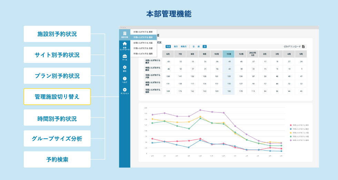Select the 月 granularity toggle
Image resolution: width=338 pixels, height=180 pixels.
205,46
